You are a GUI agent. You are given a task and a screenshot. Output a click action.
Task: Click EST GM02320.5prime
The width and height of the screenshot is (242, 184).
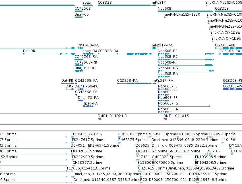(x=167, y=157)
